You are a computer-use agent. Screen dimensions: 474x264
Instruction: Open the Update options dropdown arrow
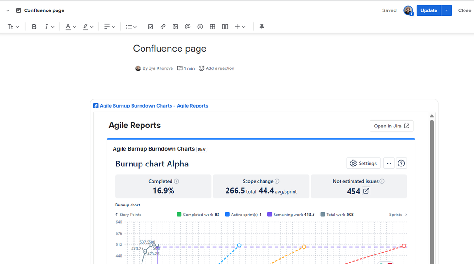point(446,10)
